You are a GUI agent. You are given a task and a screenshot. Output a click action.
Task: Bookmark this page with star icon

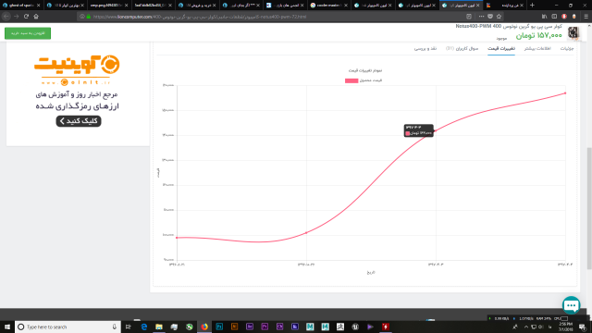point(499,17)
